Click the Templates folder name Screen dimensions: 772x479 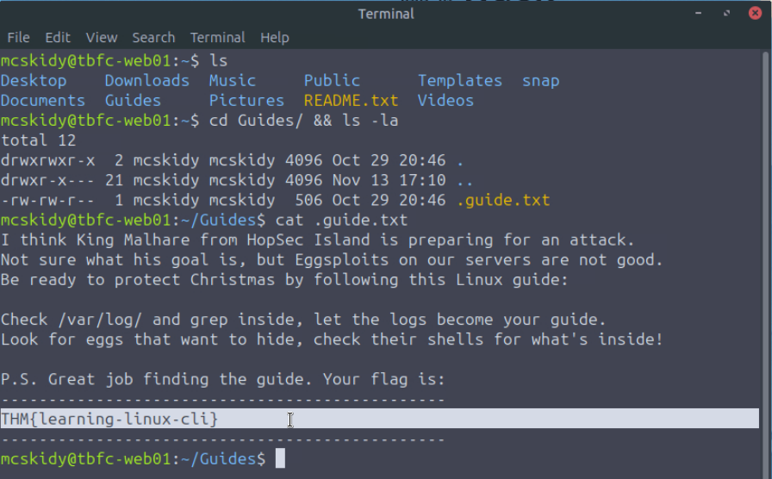[x=460, y=81]
